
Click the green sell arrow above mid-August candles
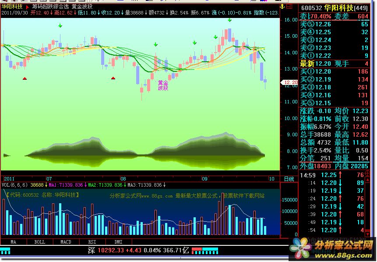(x=155, y=45)
